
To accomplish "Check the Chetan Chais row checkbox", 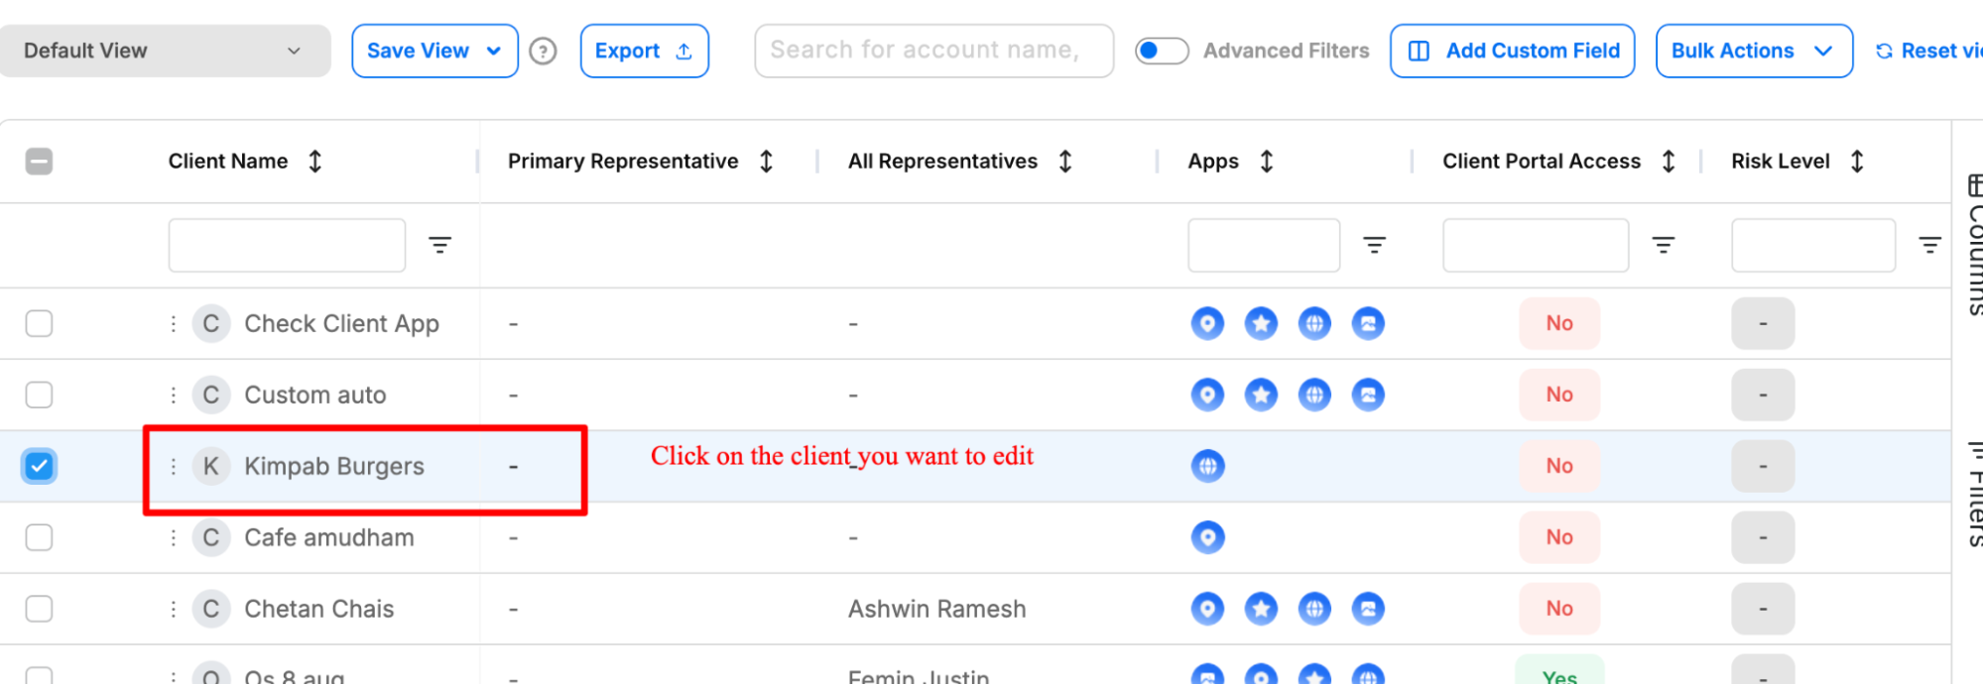I will pyautogui.click(x=40, y=609).
